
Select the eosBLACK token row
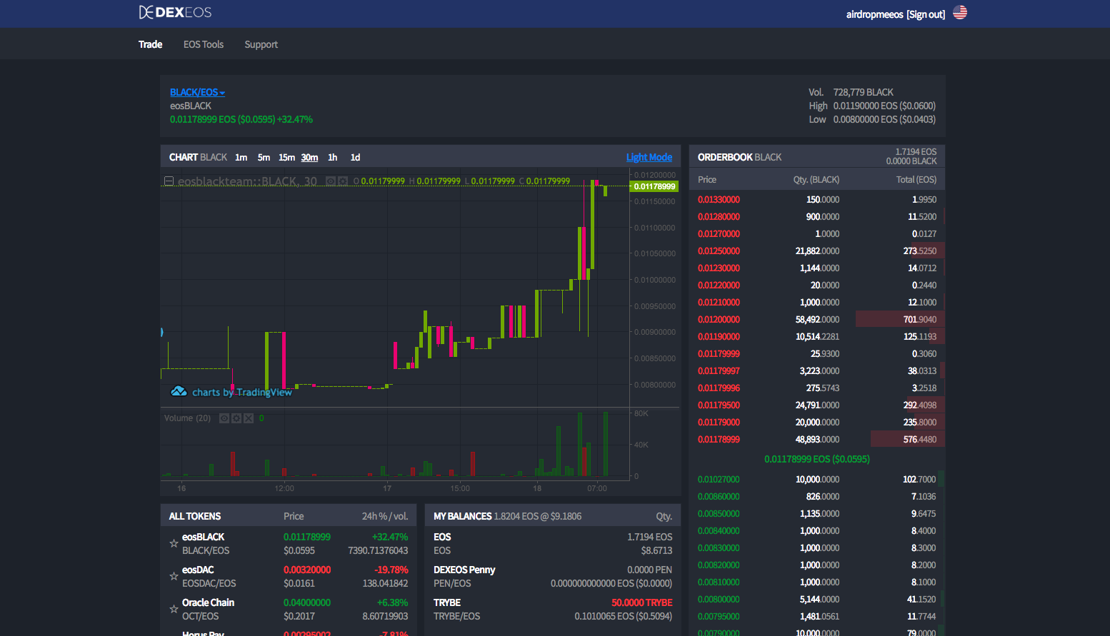coord(289,544)
